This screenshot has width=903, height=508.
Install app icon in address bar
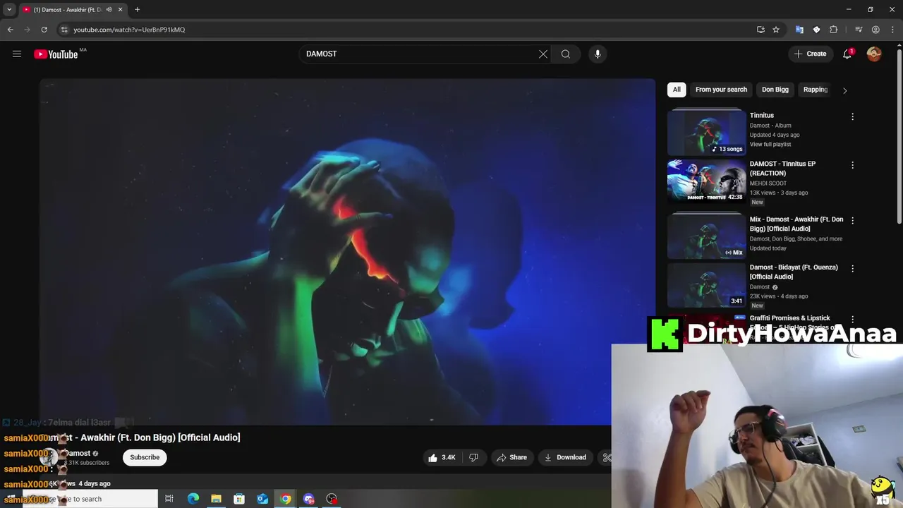[760, 30]
